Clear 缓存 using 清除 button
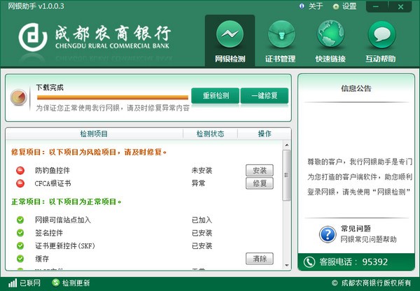This screenshot has width=420, height=291. (260, 259)
